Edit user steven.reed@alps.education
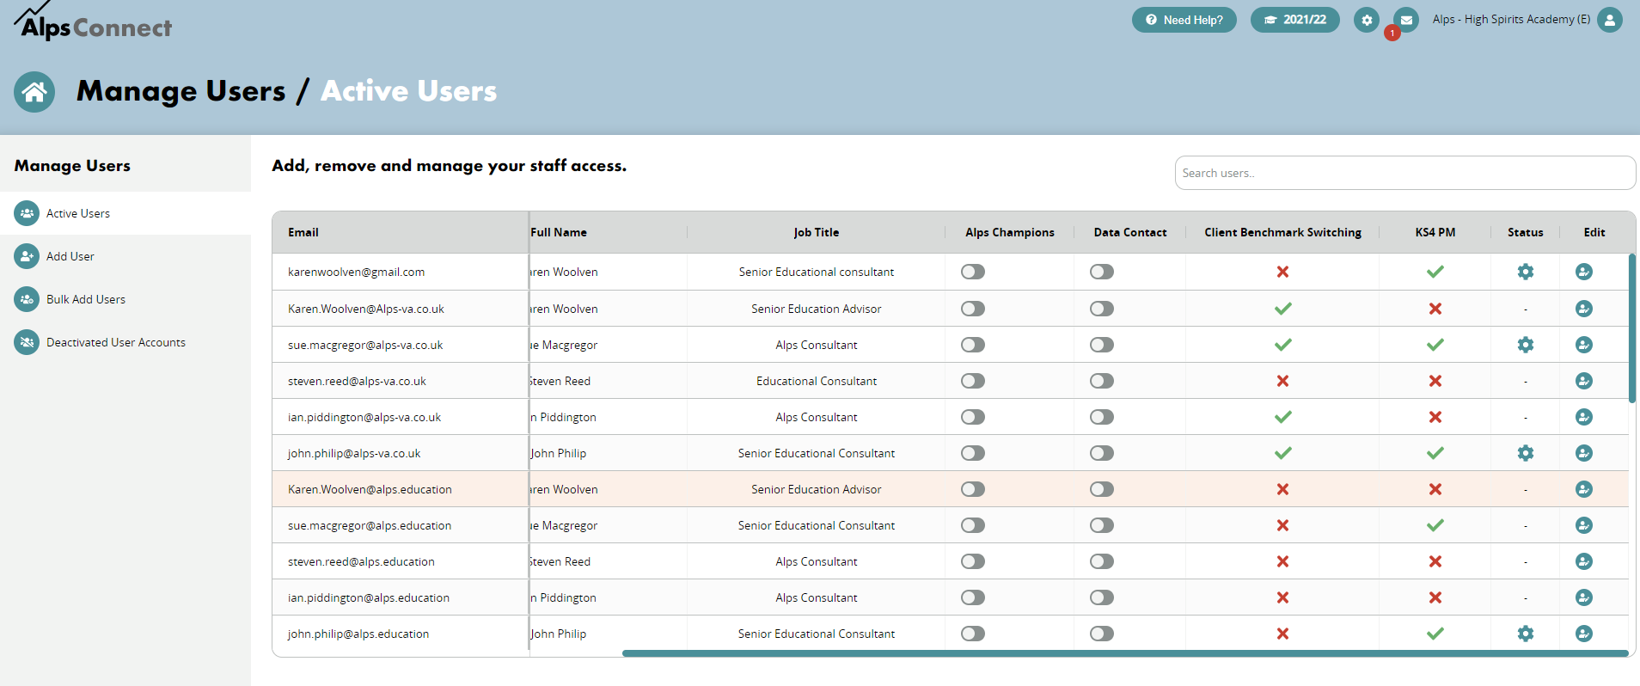This screenshot has height=686, width=1640. pos(1584,561)
